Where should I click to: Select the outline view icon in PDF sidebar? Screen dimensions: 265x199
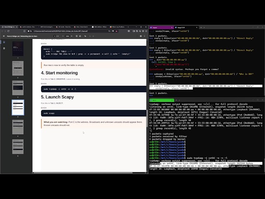(x=4, y=48)
